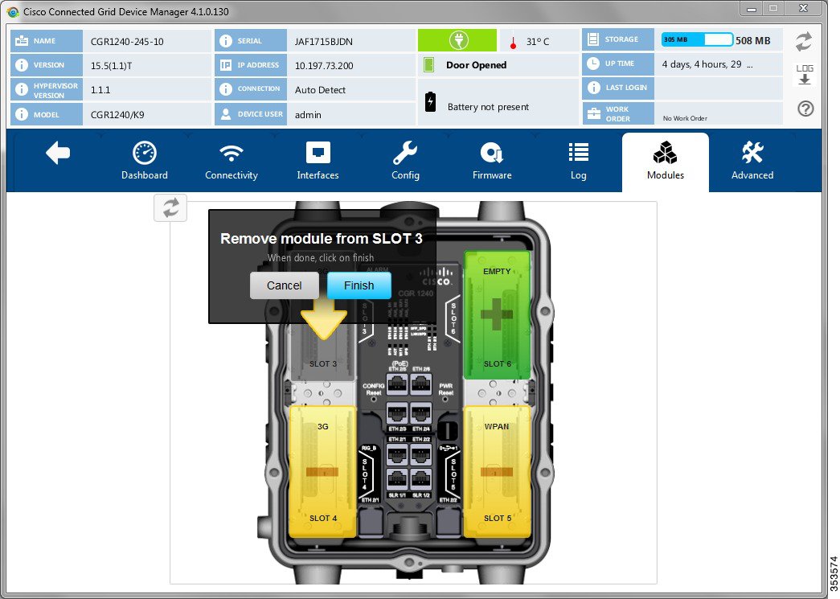This screenshot has width=840, height=599.
Task: Switch to the Connectivity tab
Action: coord(232,161)
